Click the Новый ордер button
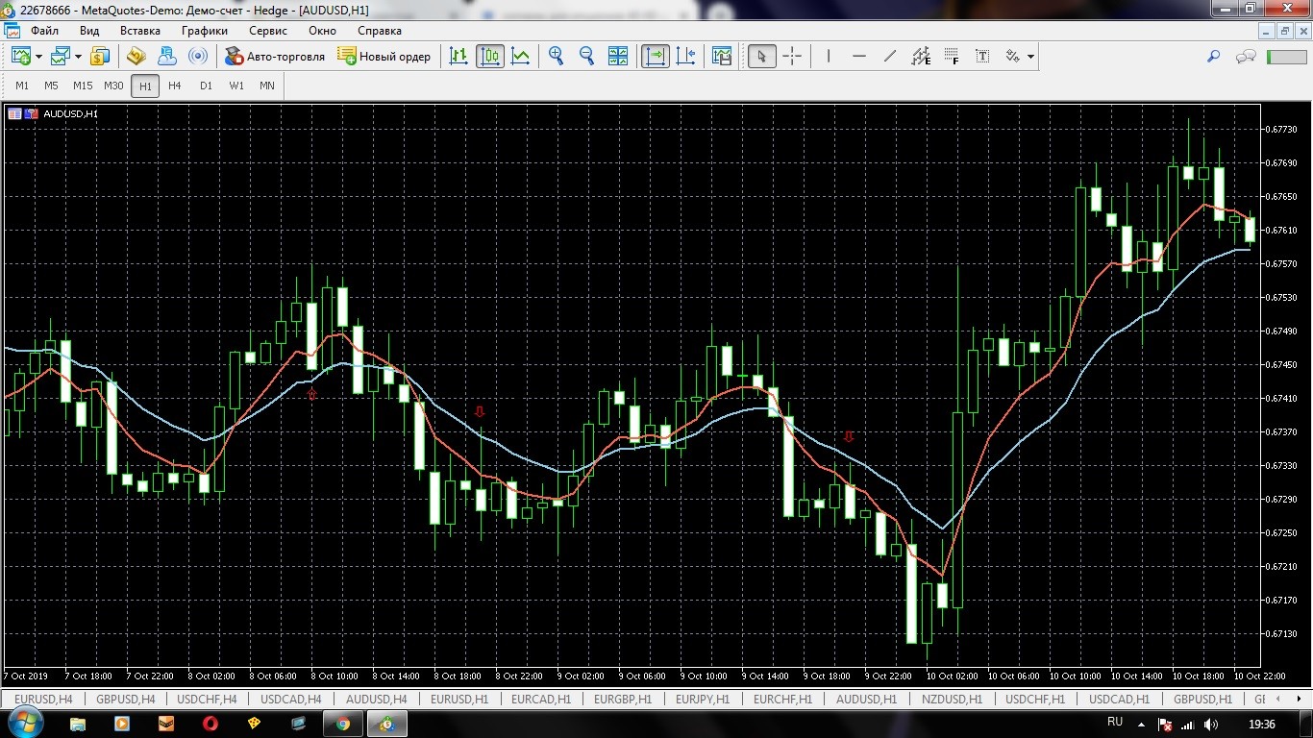The width and height of the screenshot is (1313, 738). (384, 57)
